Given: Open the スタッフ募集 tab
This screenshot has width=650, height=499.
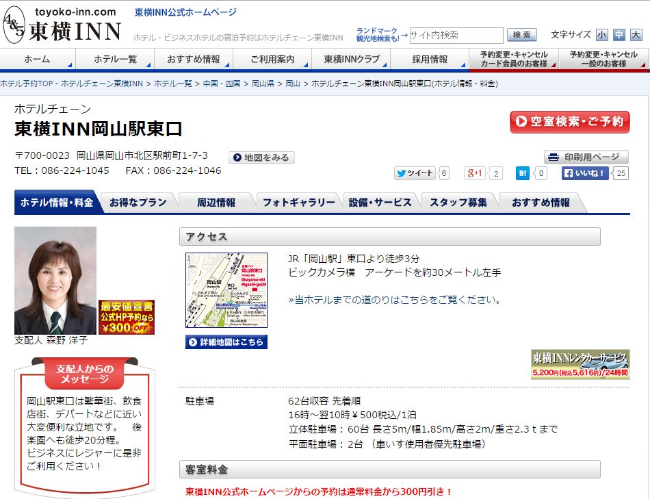Looking at the screenshot, I should (x=458, y=203).
